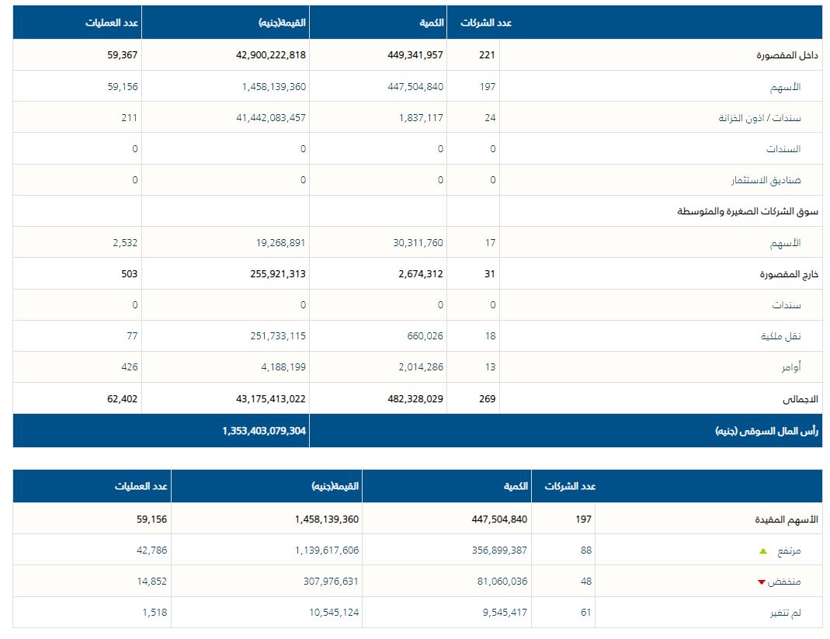The height and width of the screenshot is (639, 830).
Task: Click the نقل ملكية row label
Action: 784,336
